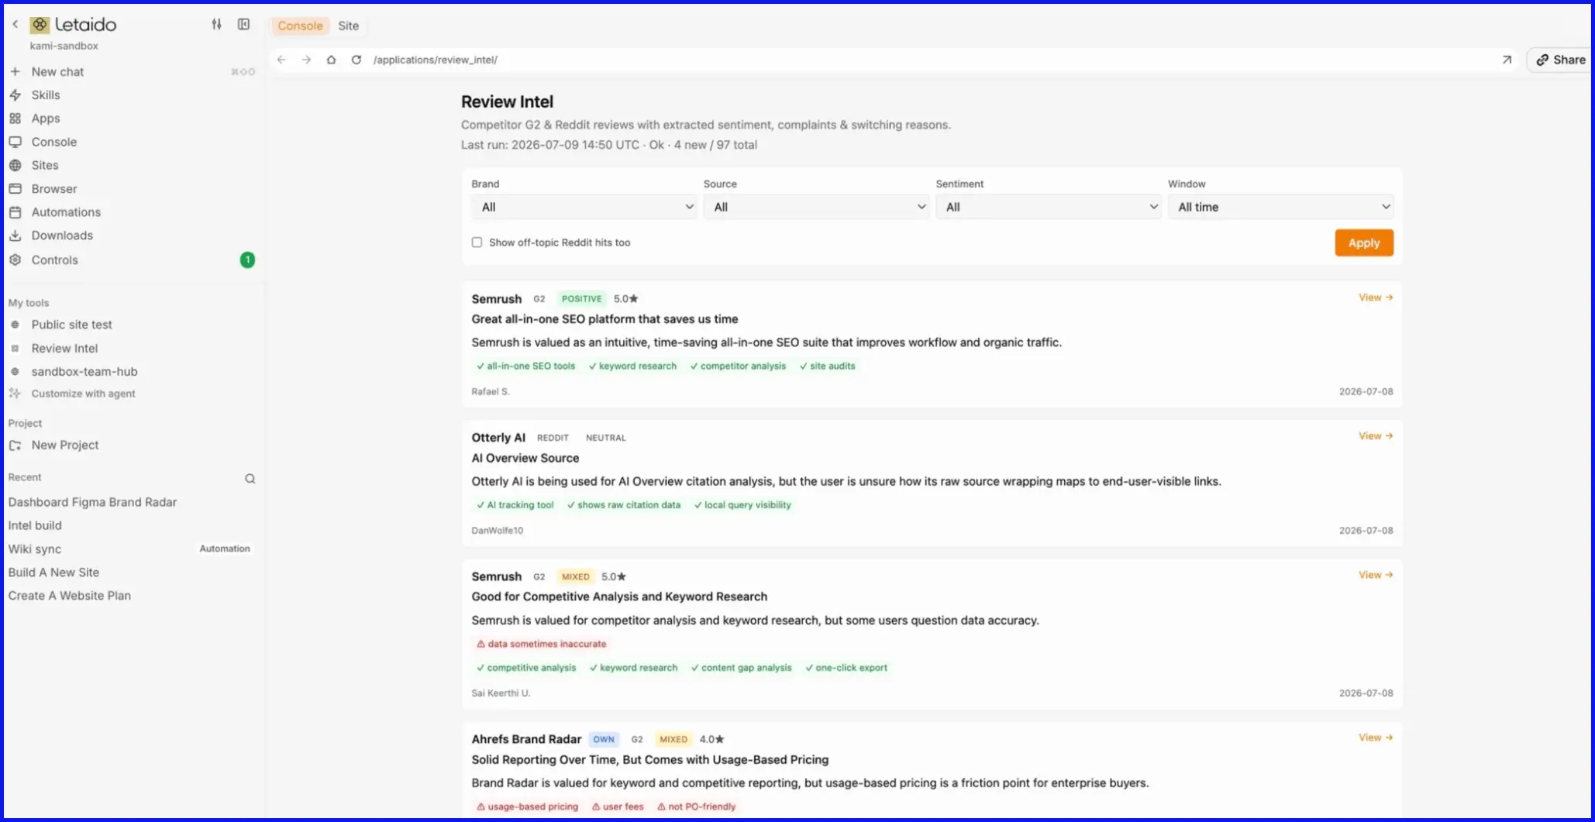
Task: Click the orange Apply button
Action: (1363, 242)
